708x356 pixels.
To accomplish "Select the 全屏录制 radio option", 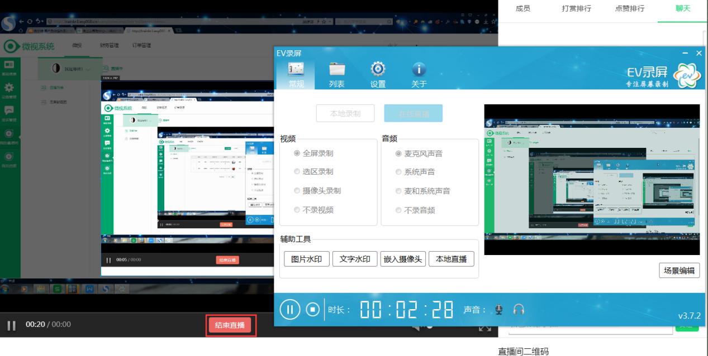I will pyautogui.click(x=314, y=153).
